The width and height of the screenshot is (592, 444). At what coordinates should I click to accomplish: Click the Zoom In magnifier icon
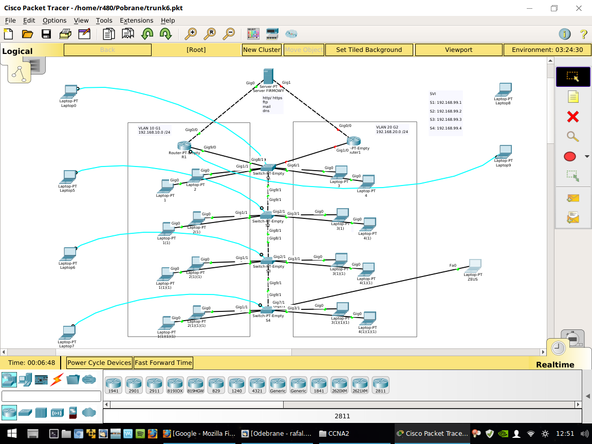(191, 34)
